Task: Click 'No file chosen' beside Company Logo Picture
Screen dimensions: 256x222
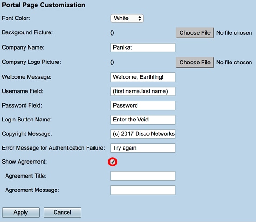Action: pyautogui.click(x=234, y=63)
